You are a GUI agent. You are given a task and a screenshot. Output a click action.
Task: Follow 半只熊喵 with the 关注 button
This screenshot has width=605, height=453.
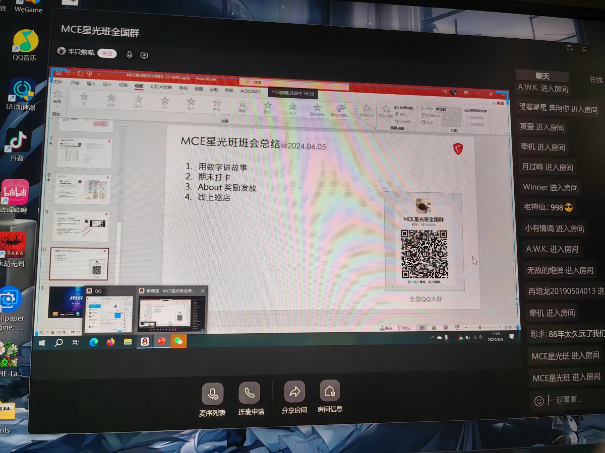pos(107,53)
